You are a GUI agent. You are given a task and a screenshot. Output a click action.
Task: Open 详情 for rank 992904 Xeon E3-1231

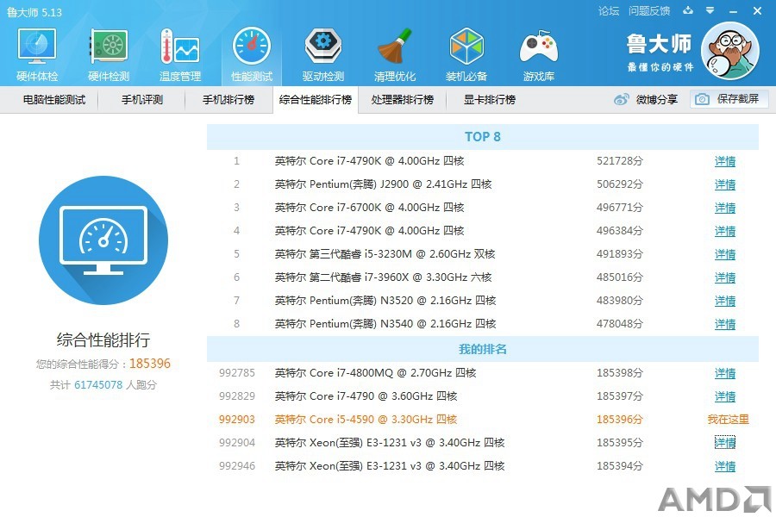point(725,443)
